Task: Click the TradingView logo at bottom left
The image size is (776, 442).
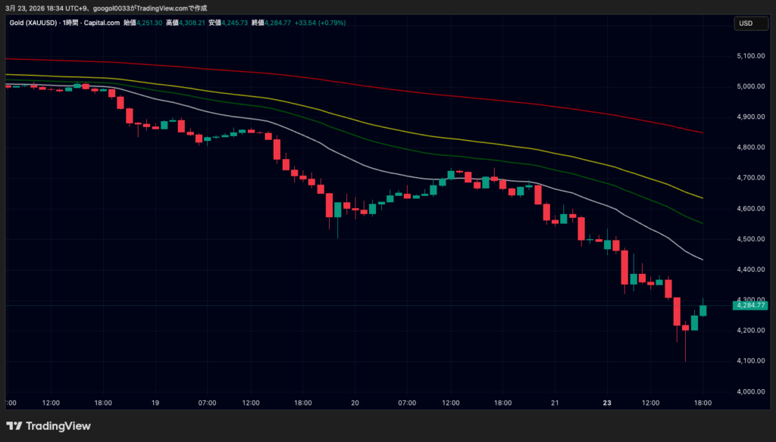Action: pyautogui.click(x=48, y=426)
